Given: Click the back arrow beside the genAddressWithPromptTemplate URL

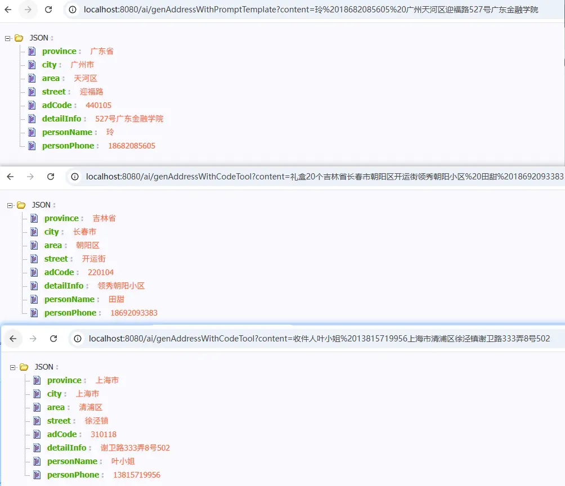Looking at the screenshot, I should [8, 10].
